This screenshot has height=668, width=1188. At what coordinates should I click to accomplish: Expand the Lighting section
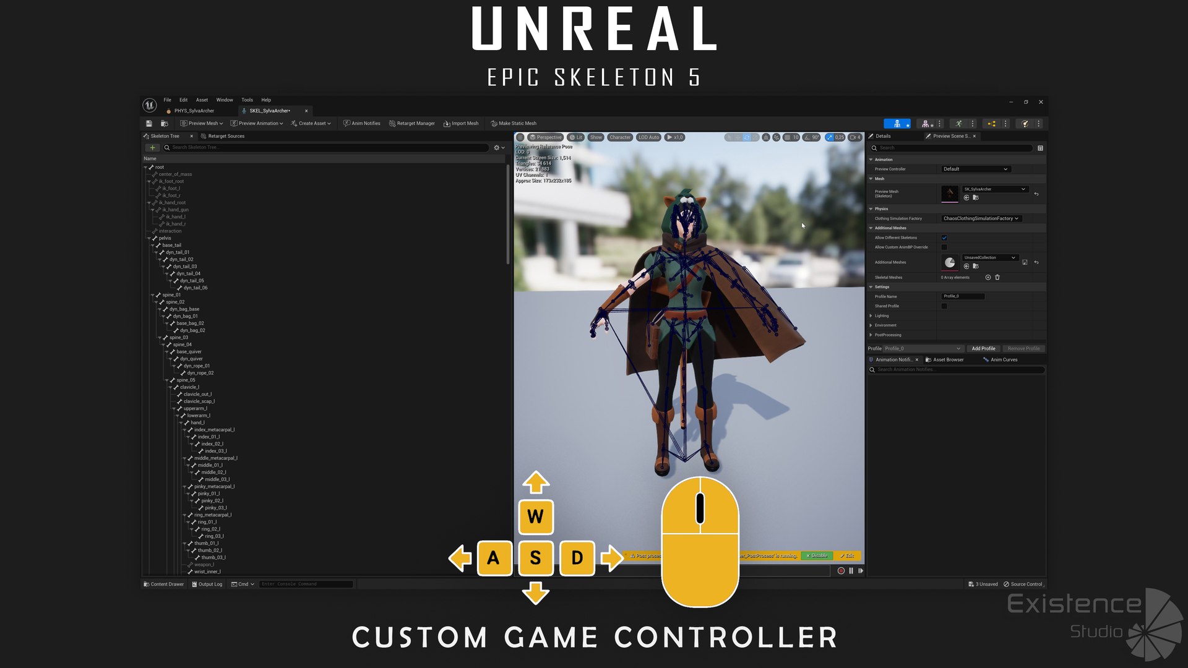click(871, 316)
